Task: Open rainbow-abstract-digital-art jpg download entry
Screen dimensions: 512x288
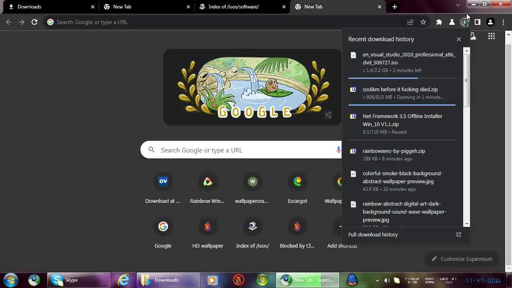Action: (x=402, y=212)
